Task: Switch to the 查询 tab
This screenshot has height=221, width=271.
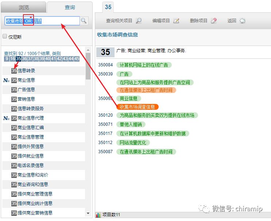Action: [x=70, y=7]
